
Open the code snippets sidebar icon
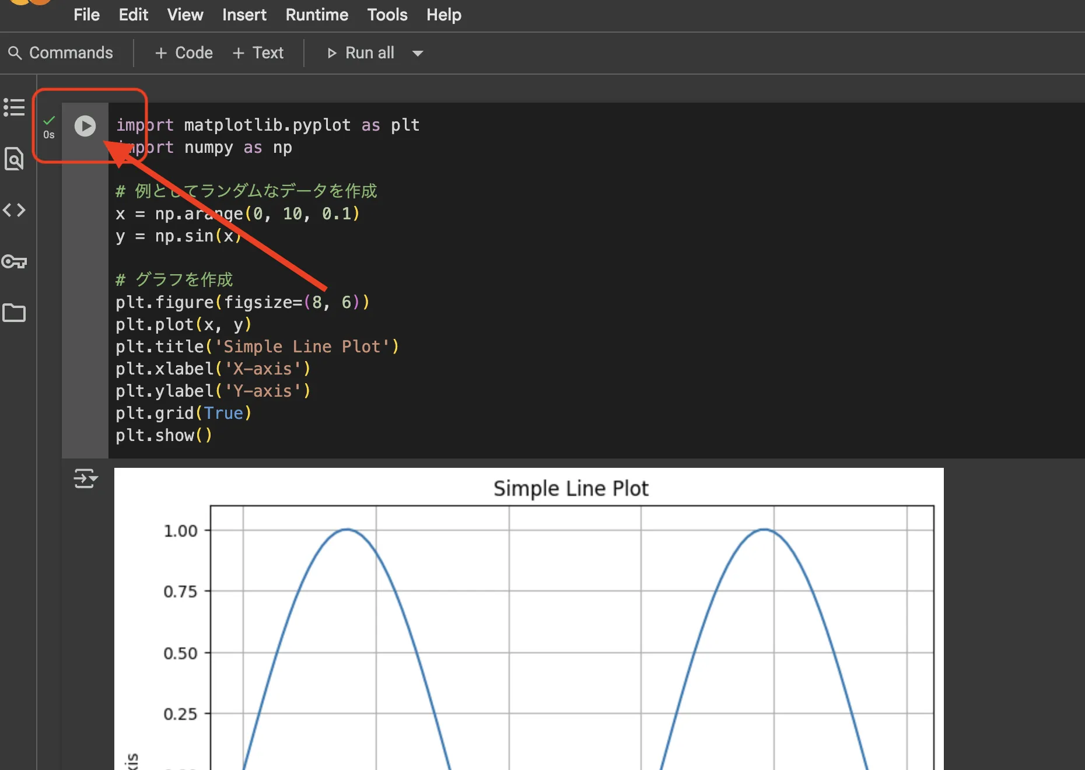[14, 210]
